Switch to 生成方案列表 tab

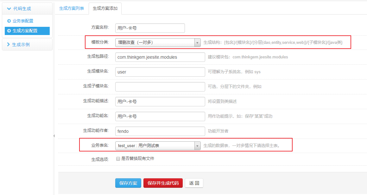click(x=72, y=9)
